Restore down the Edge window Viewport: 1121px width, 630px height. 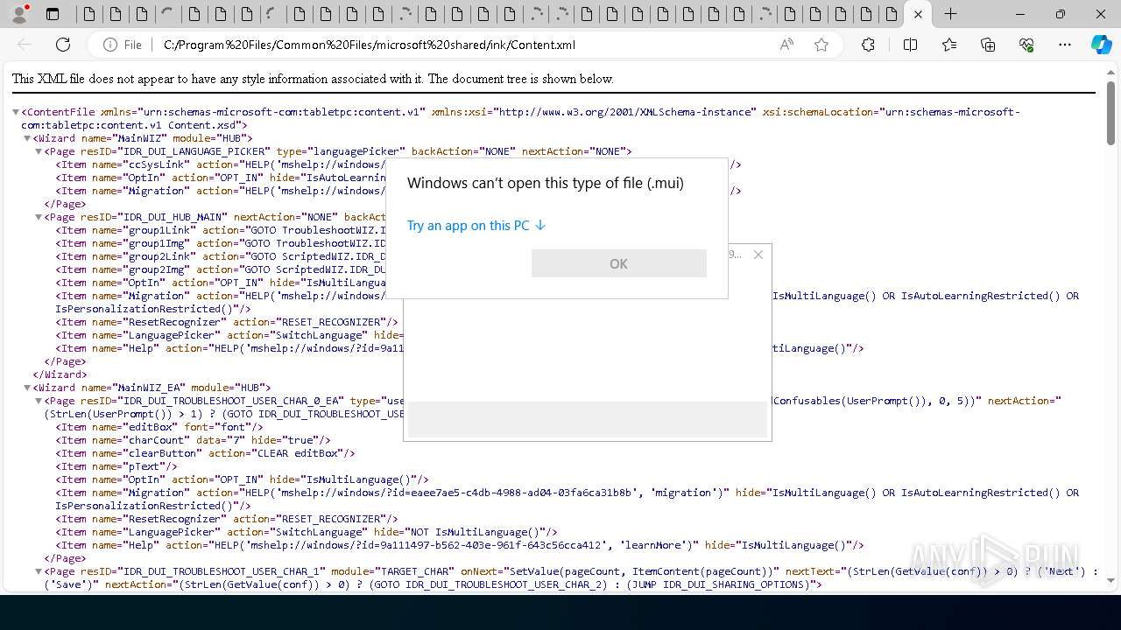1060,14
